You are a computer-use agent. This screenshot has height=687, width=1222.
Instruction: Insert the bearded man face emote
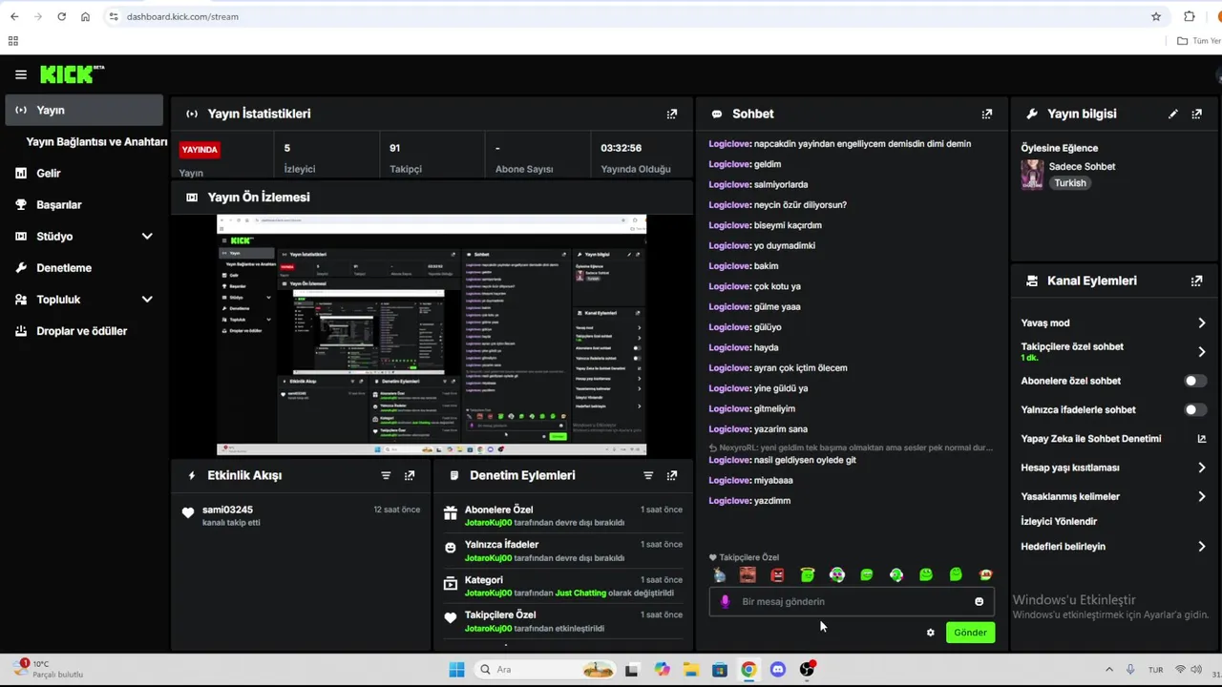[x=748, y=574]
